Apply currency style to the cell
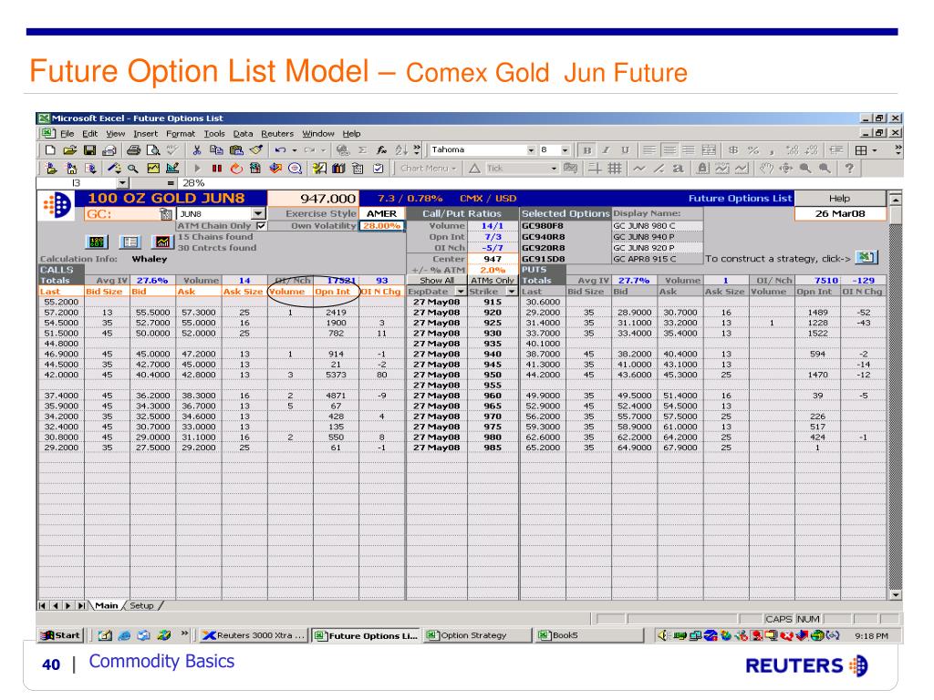 pyautogui.click(x=734, y=150)
